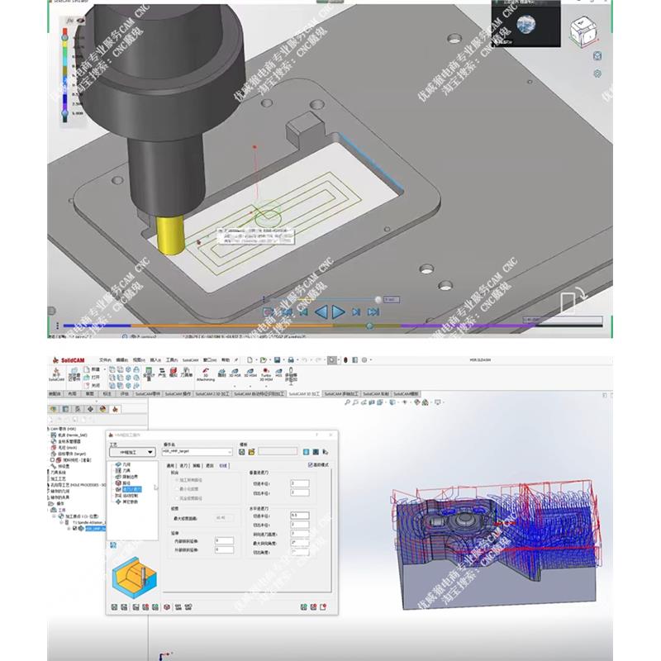Open the dropdown arrow next to the new-document icon

pyautogui.click(x=255, y=360)
